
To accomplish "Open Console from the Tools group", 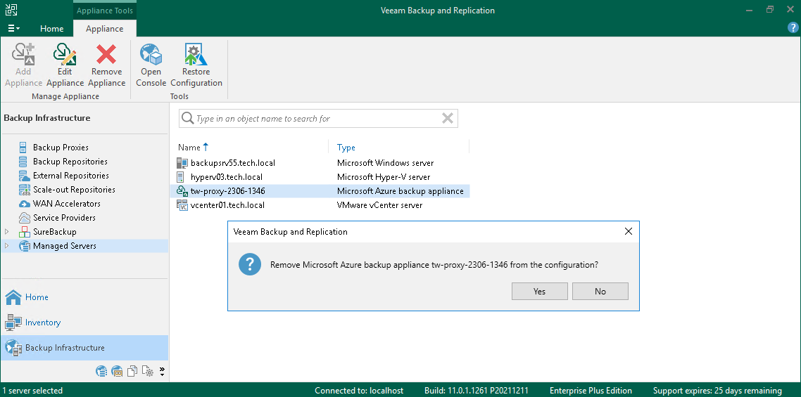I will point(151,66).
